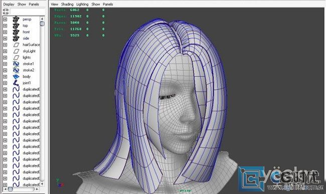Click the persp camera label in viewport
The image size is (326, 194).
(x=185, y=190)
